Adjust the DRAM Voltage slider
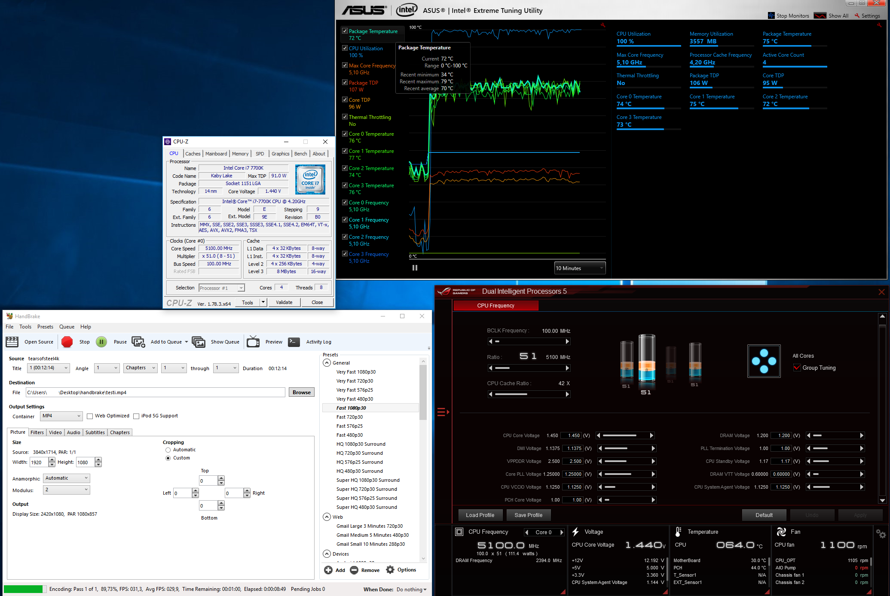 click(x=835, y=435)
